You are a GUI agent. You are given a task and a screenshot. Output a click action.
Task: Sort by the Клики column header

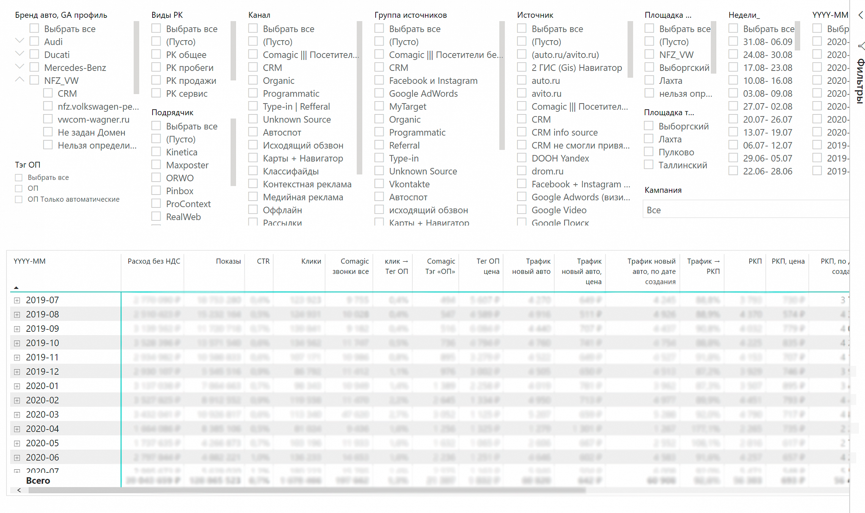pyautogui.click(x=311, y=261)
